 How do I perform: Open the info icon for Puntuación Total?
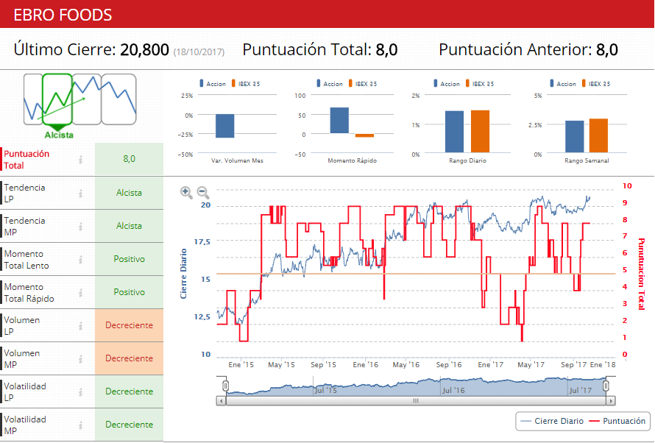tap(81, 160)
